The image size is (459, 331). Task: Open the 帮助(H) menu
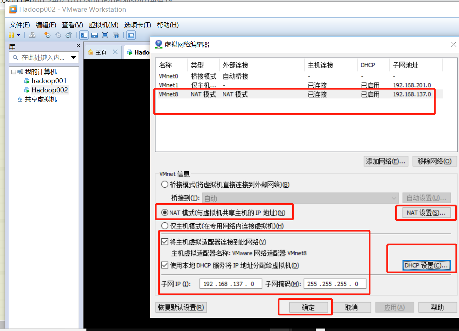coord(168,25)
